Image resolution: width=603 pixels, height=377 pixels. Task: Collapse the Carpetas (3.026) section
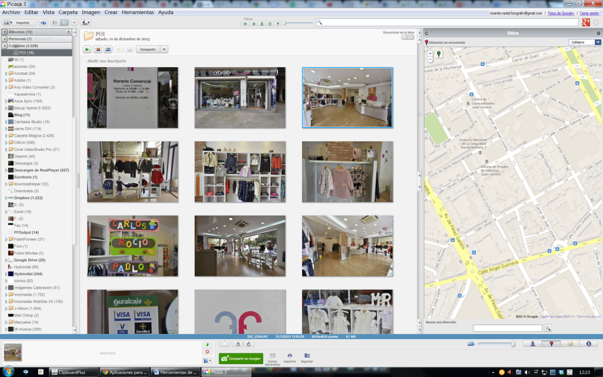5,46
